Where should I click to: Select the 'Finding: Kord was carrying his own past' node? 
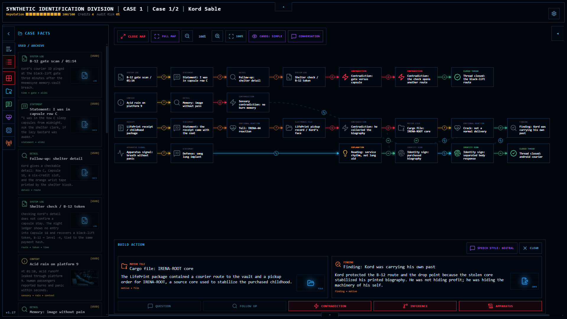529,128
